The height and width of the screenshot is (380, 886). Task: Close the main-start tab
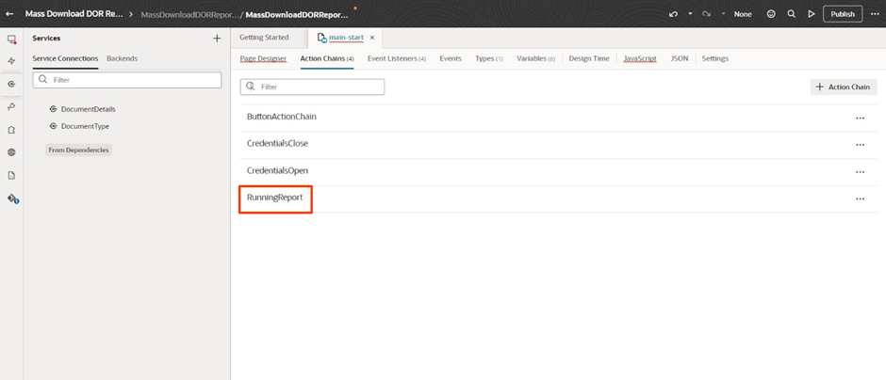coord(371,38)
